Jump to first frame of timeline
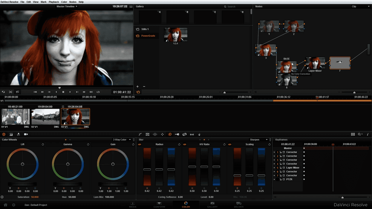372x209 pixels. (35, 92)
